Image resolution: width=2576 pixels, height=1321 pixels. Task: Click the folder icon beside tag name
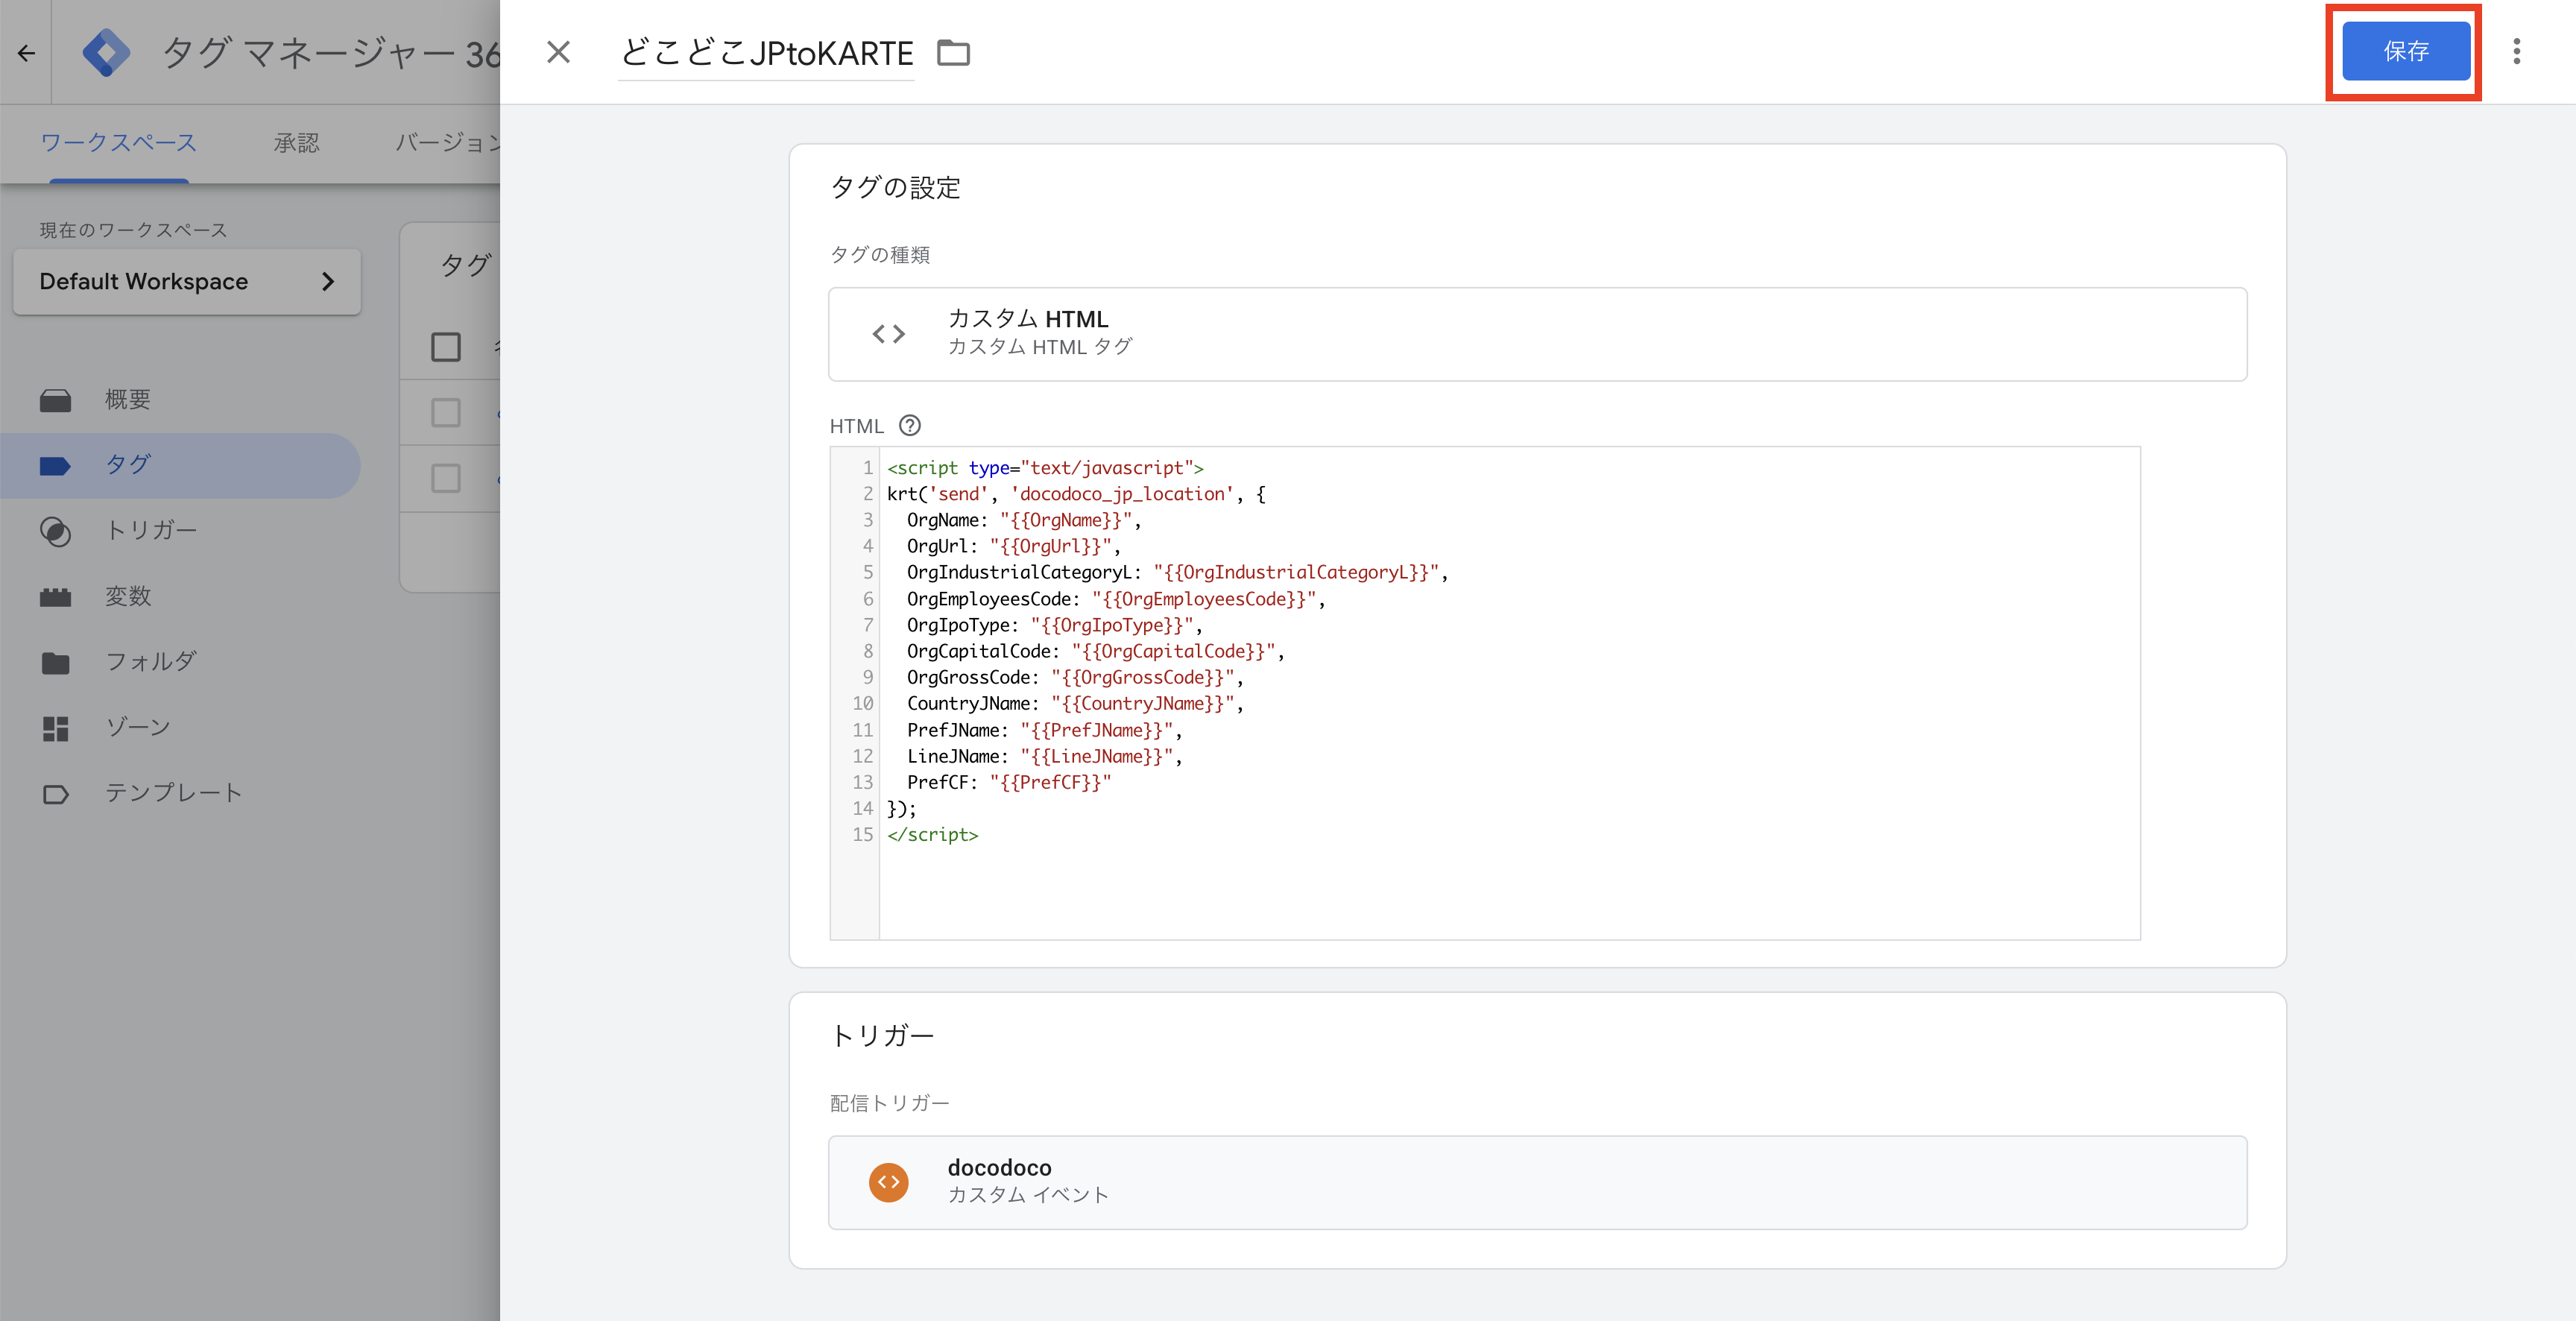[953, 52]
